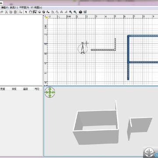Click the green up arrow in 3D navigation pad
This screenshot has width=158, height=158.
click(50, 89)
